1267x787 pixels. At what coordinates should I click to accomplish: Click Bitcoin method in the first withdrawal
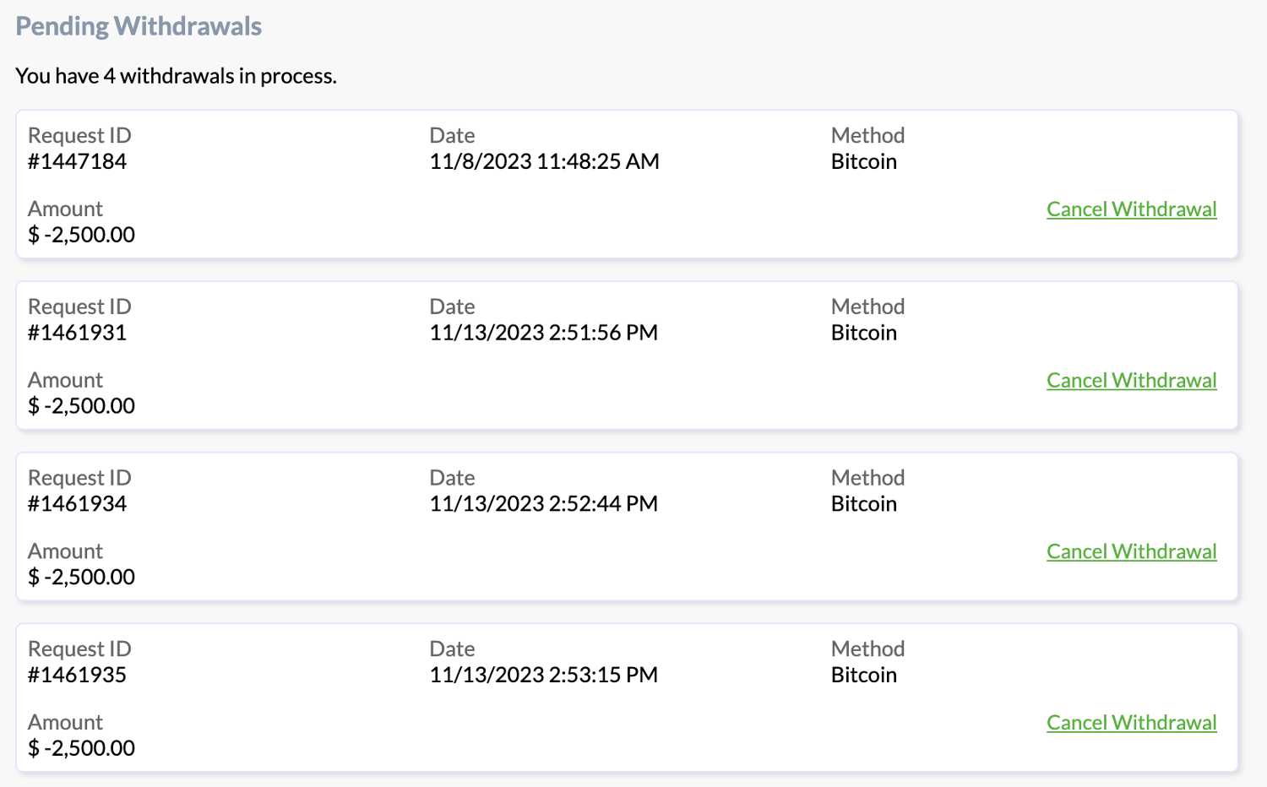pos(863,161)
